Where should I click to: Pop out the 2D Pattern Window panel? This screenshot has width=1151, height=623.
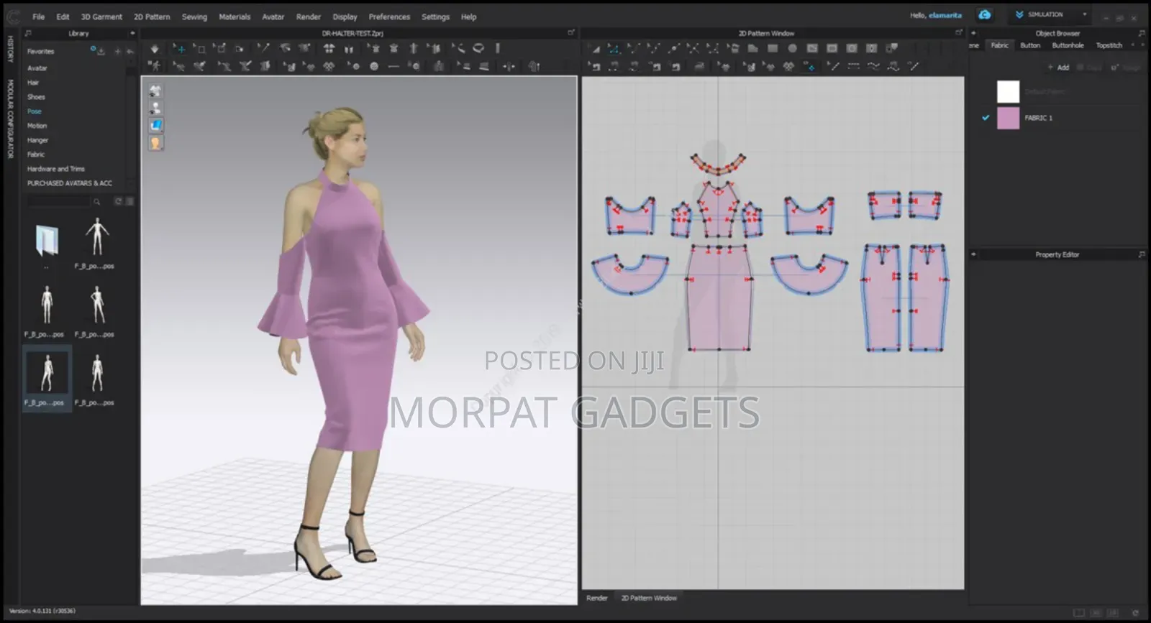coord(958,33)
